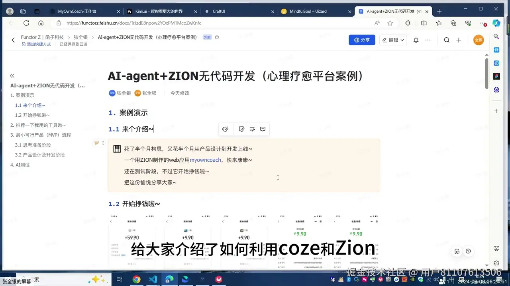
Task: Click the browser back arrow
Action: 12,23
